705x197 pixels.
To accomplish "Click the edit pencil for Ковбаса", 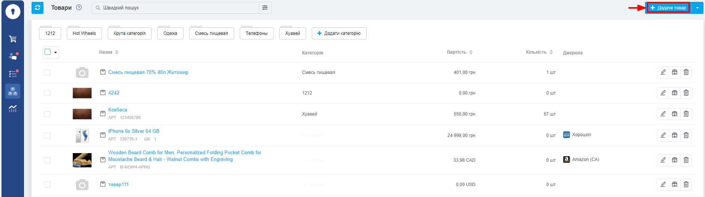I will tap(663, 114).
